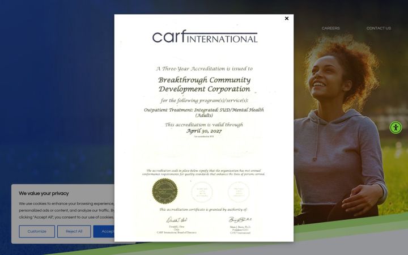Open the accessibility options widget

[x=396, y=127]
